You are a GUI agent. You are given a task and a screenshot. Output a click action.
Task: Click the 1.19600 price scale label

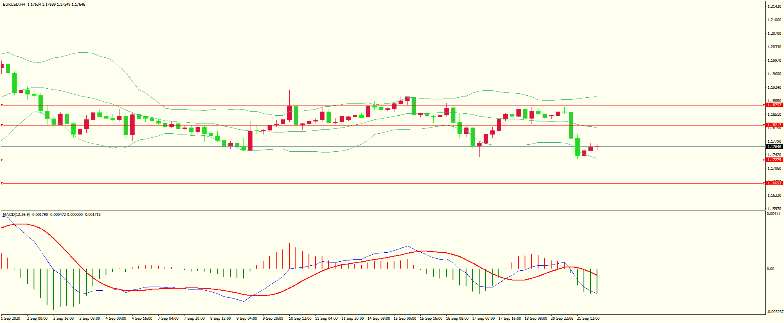775,74
